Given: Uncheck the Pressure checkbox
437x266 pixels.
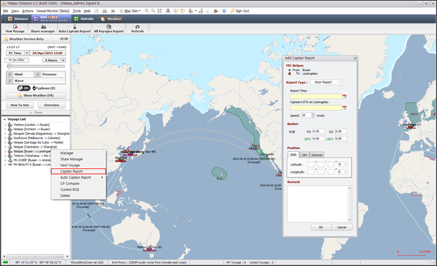Looking at the screenshot, I should (x=37, y=74).
